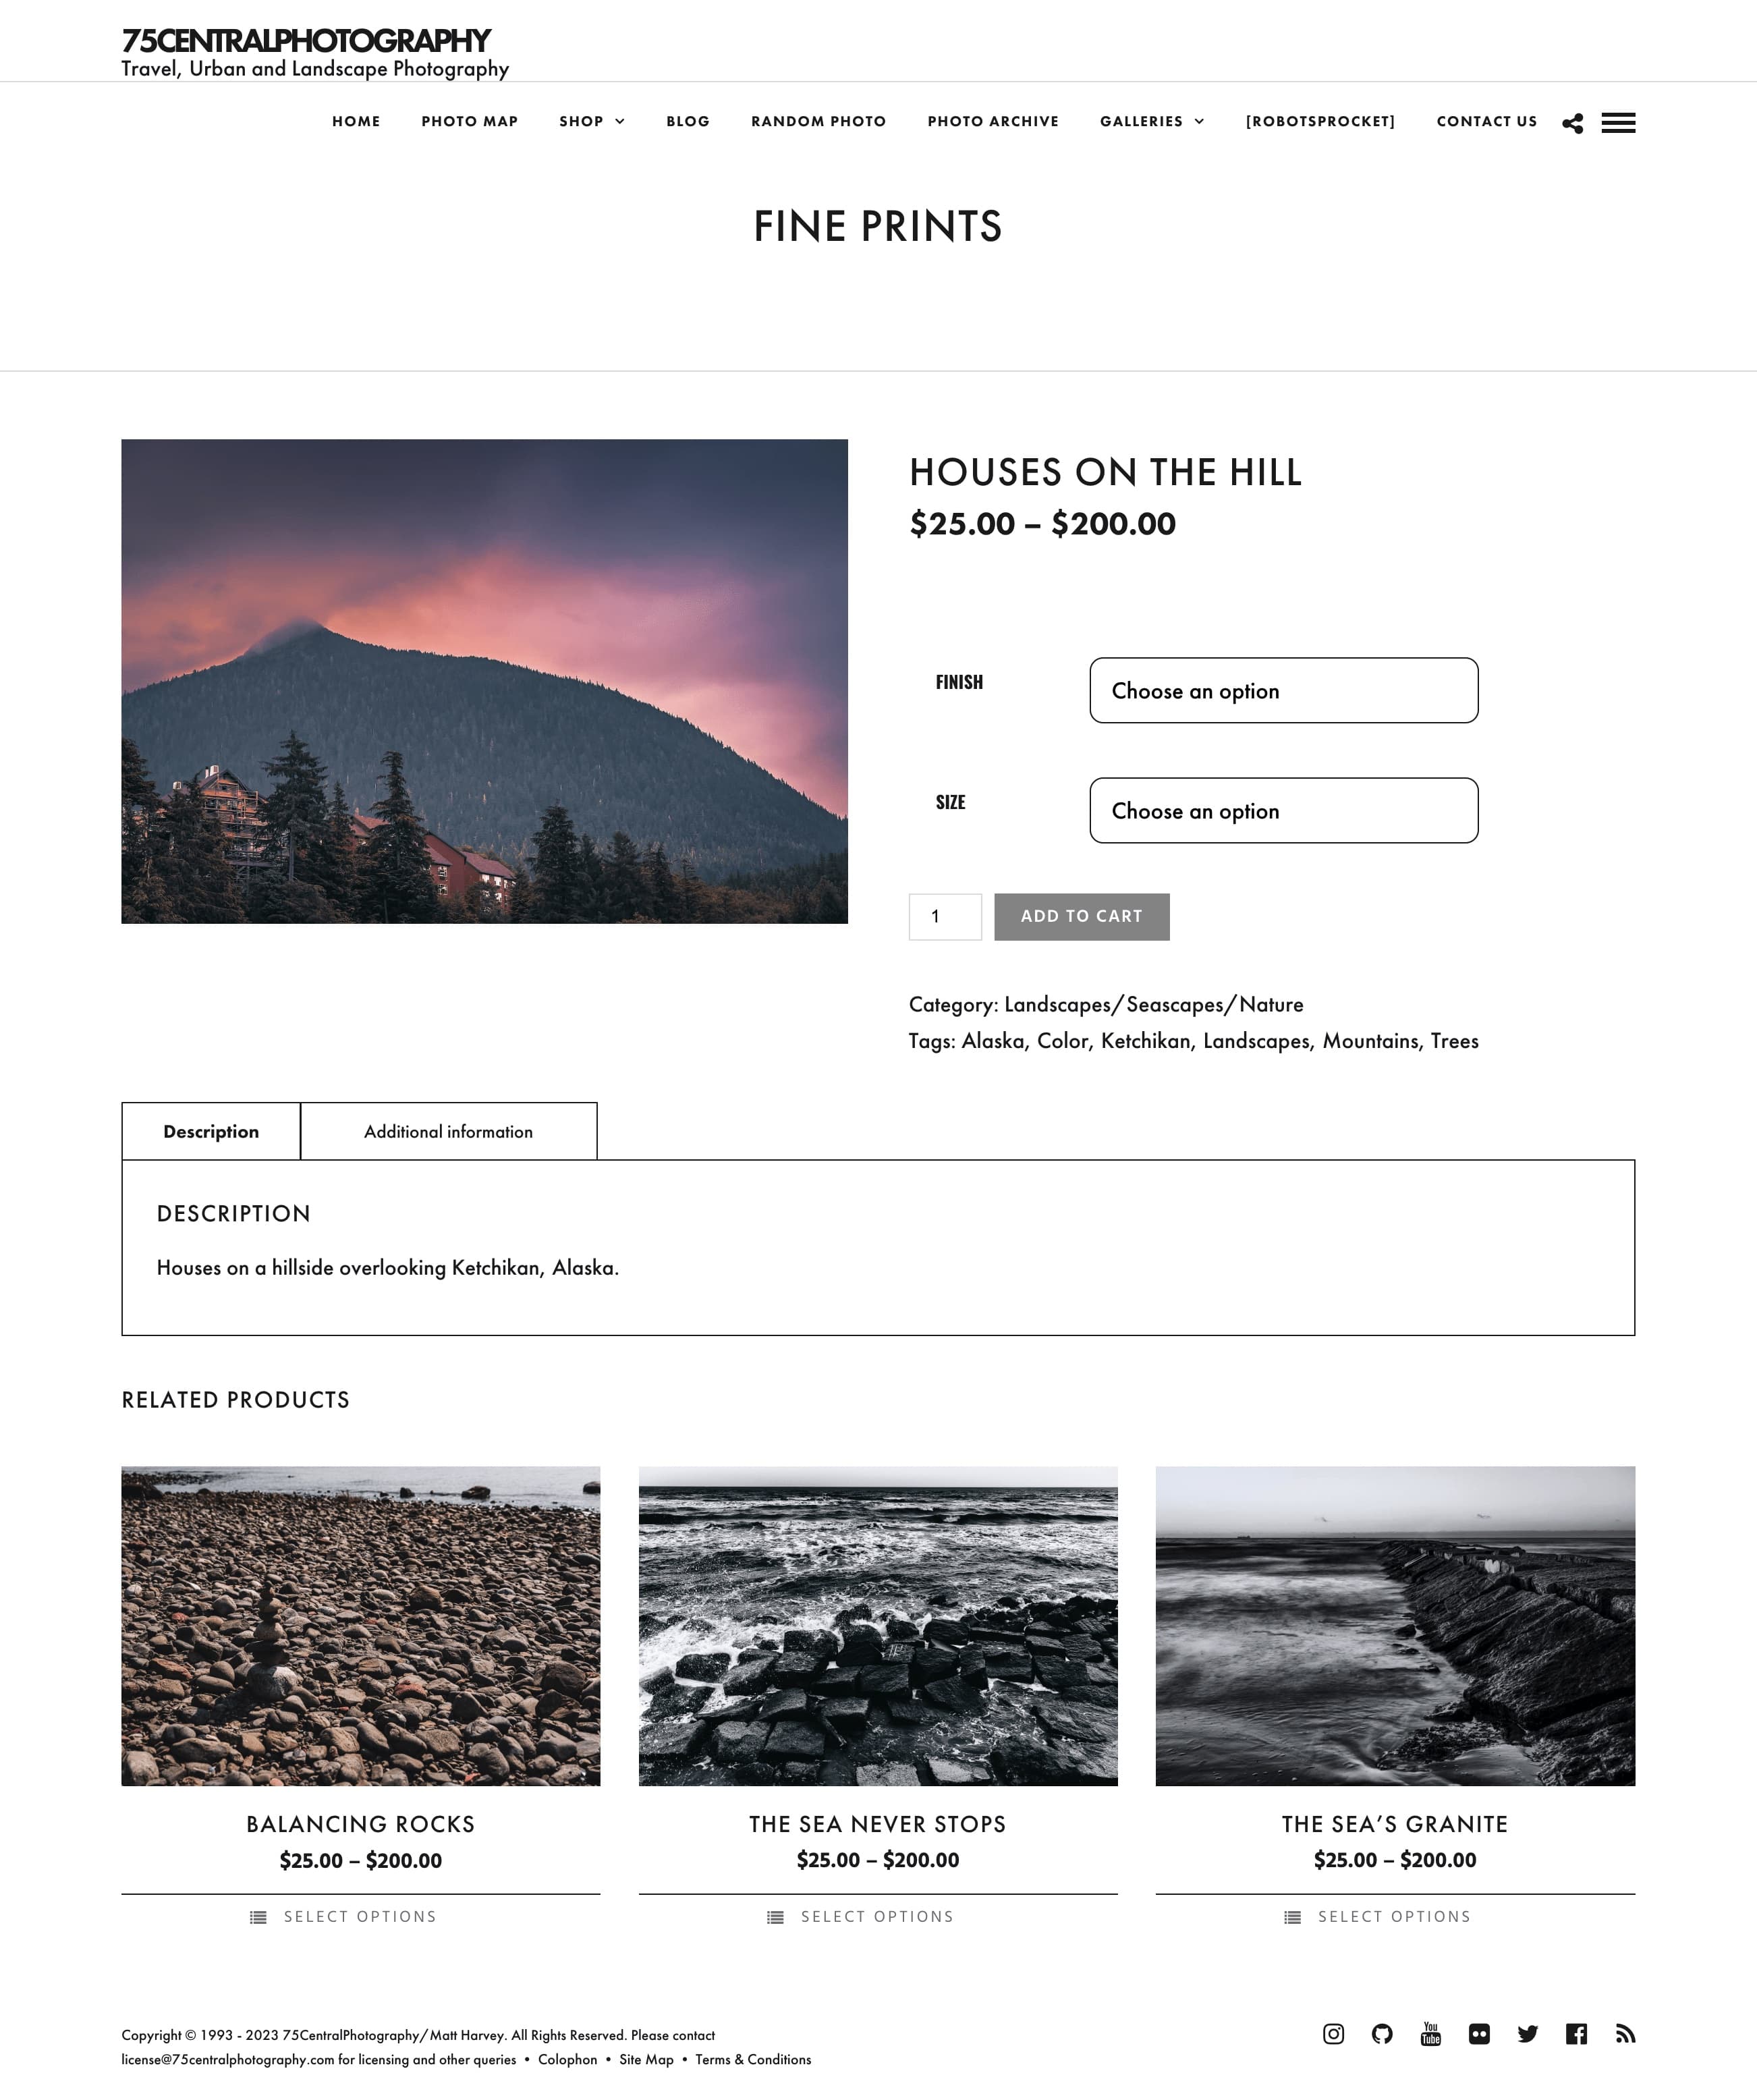Open the Flickr icon link
The width and height of the screenshot is (1757, 2100).
point(1479,2034)
